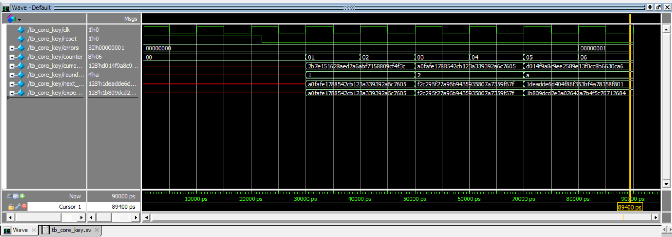
Task: Select the /tb_core_key/reset signal name
Action: [52, 39]
